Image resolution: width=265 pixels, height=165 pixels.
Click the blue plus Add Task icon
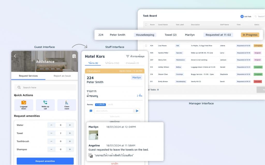click(x=242, y=16)
